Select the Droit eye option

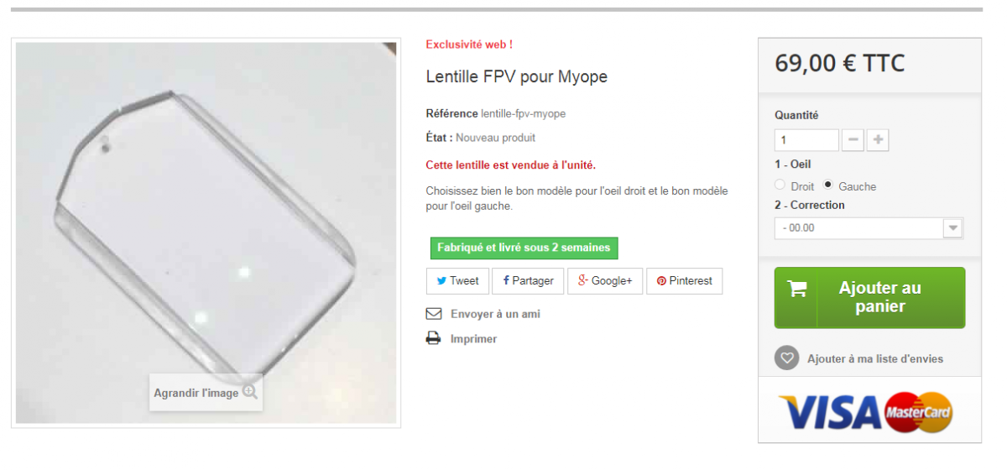(x=780, y=185)
